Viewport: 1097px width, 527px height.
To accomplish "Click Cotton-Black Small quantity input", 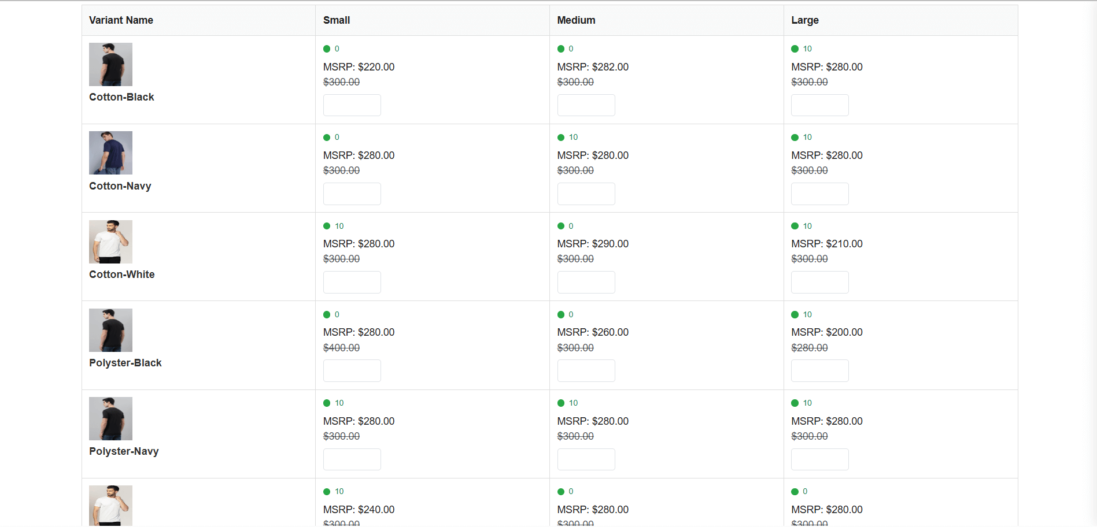I will pos(352,105).
